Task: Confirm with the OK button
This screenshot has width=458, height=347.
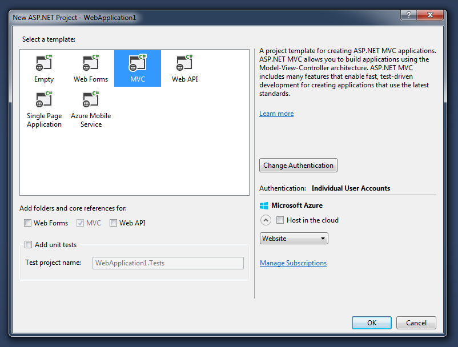Action: coord(372,323)
